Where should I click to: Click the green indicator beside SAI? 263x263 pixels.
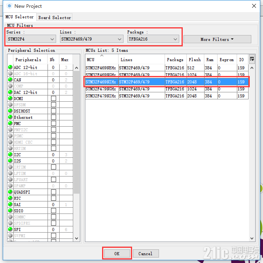click(10, 204)
